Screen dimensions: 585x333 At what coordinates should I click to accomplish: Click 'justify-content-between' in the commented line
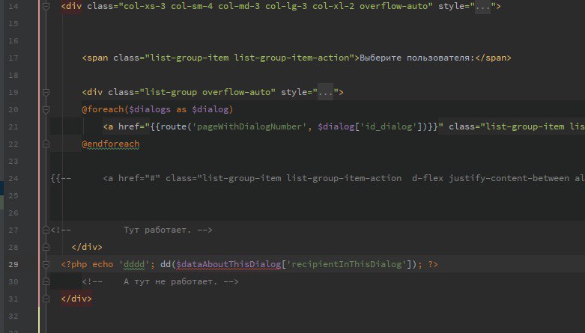point(509,178)
